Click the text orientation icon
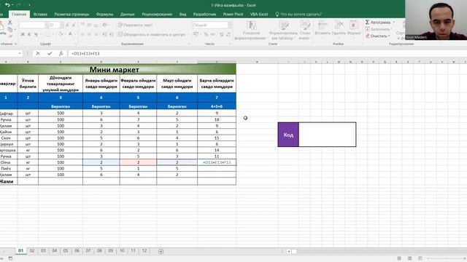The width and height of the screenshot is (467, 262). click(x=104, y=25)
